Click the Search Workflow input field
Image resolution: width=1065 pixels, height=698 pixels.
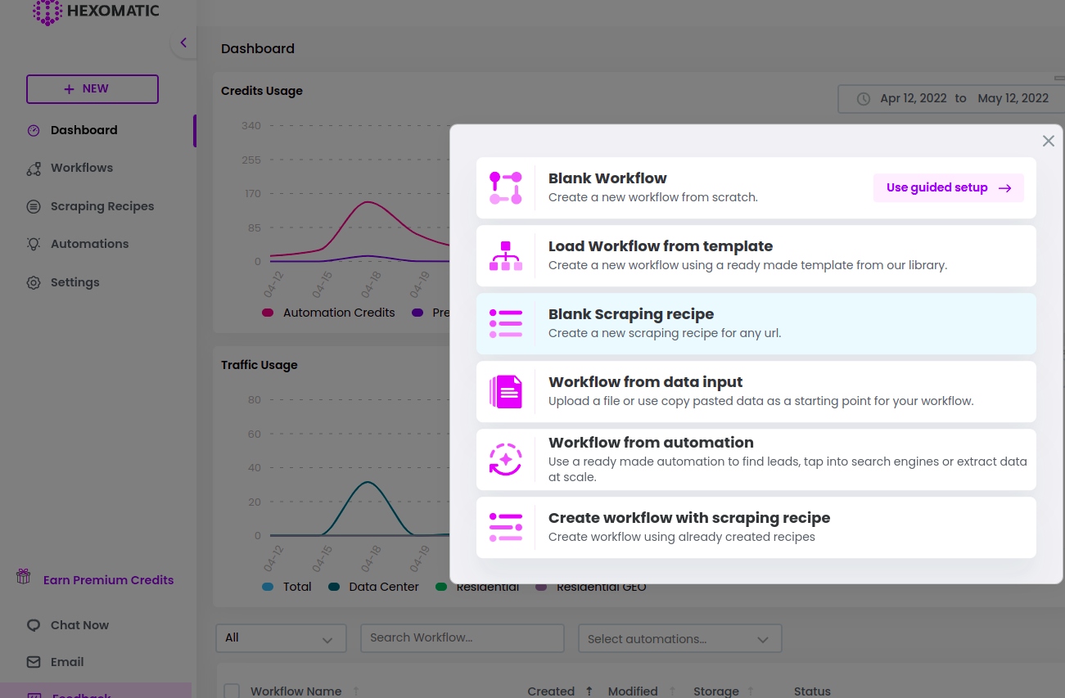462,638
